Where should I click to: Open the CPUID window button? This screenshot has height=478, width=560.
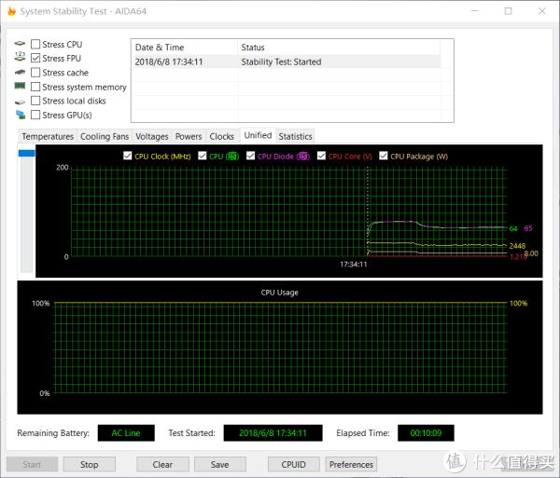point(293,464)
